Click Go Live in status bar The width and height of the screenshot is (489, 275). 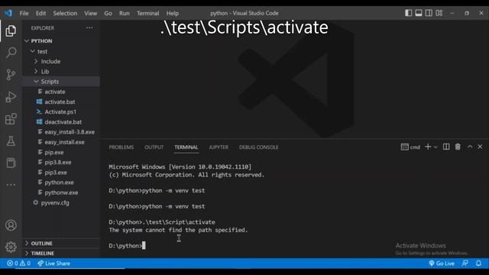pos(442,264)
